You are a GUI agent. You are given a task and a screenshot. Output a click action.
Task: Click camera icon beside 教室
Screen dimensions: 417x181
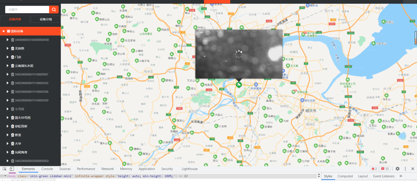[13, 135]
